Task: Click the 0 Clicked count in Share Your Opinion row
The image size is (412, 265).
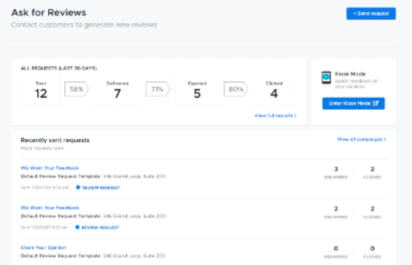Action: pyautogui.click(x=372, y=248)
